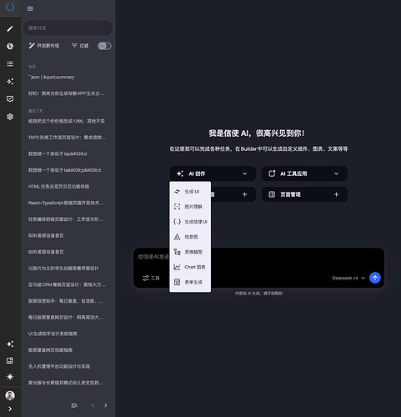Click the 页面管理 grid icon
The width and height of the screenshot is (401, 417).
point(272,194)
